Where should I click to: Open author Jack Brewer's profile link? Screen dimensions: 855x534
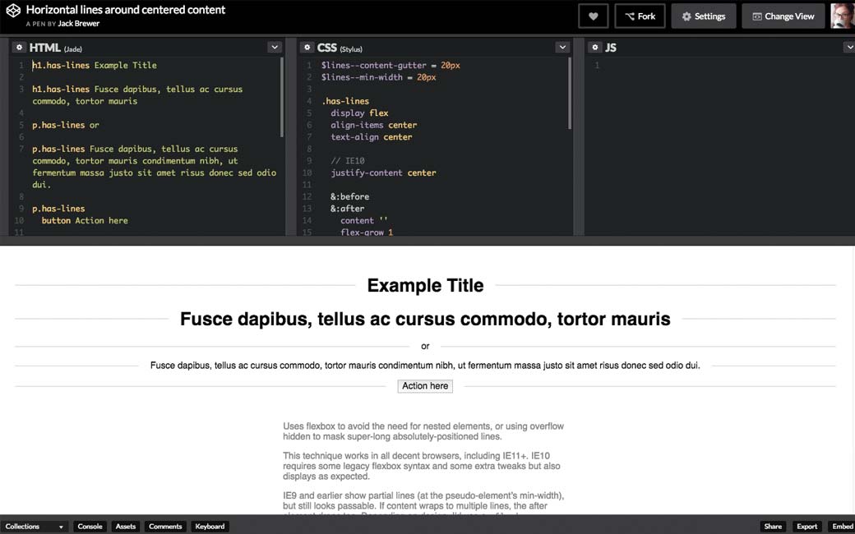79,24
